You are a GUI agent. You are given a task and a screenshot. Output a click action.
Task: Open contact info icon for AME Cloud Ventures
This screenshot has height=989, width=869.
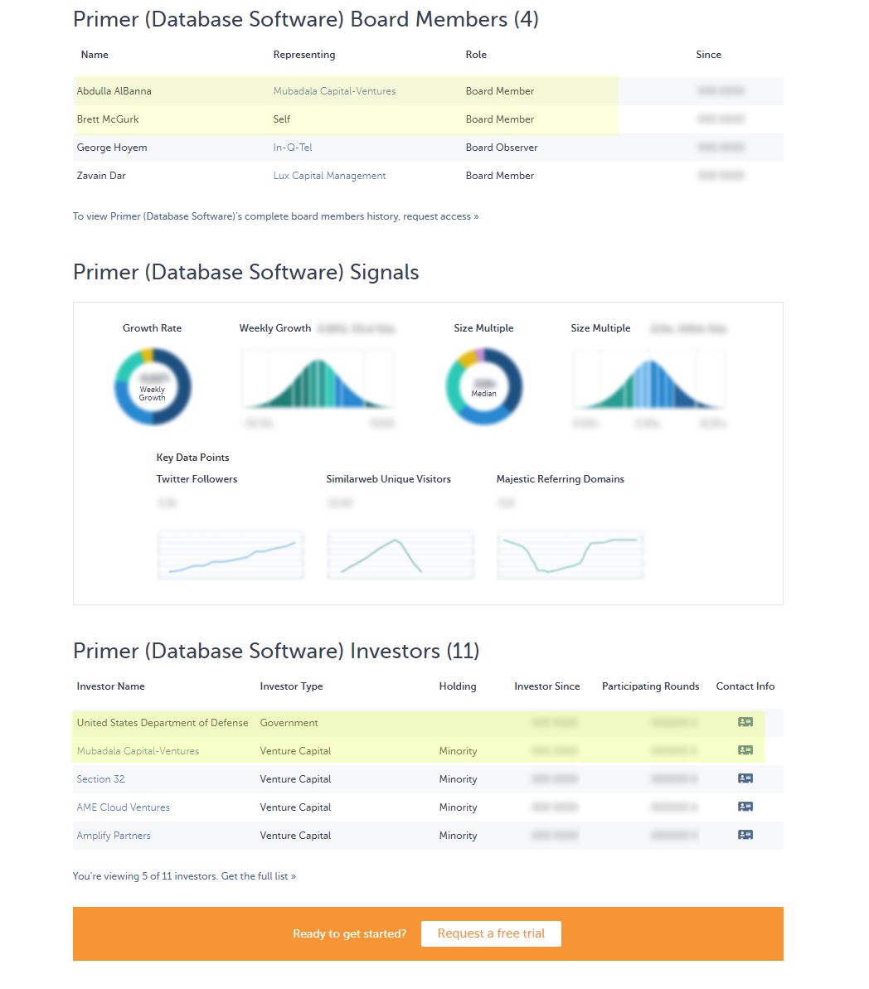tap(745, 807)
